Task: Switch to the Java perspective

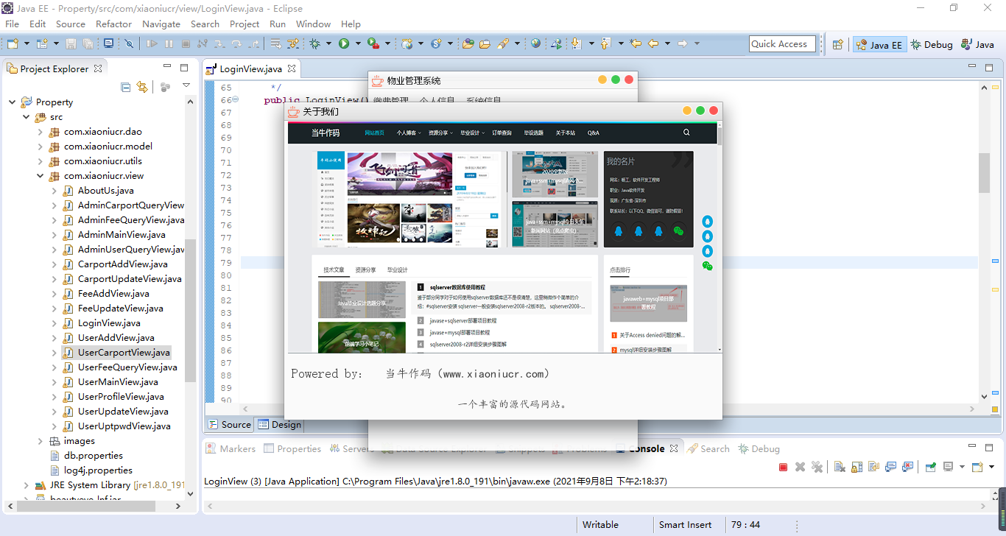Action: (977, 44)
